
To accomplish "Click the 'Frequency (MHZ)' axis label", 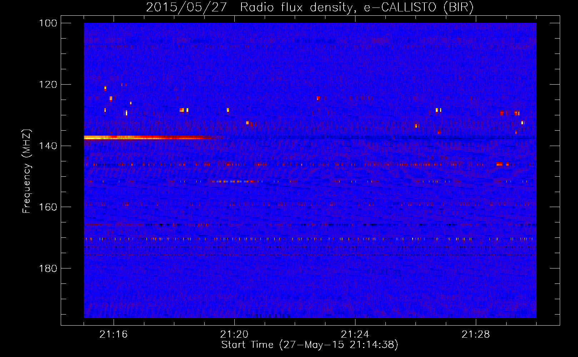I will (27, 171).
